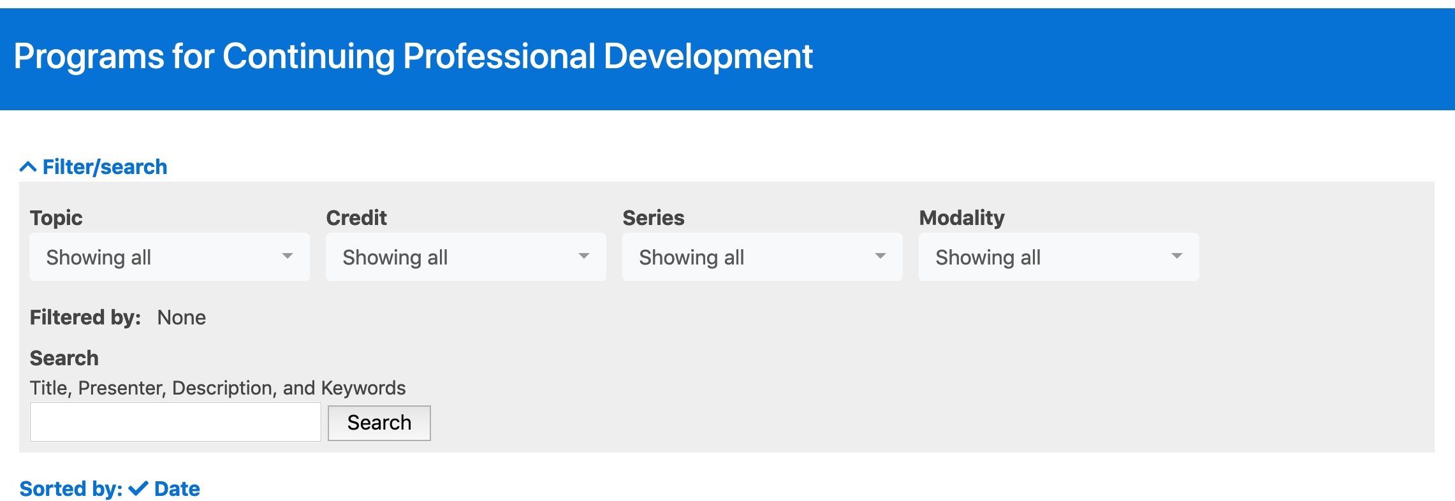Click the Series dropdown arrow icon
Image resolution: width=1455 pixels, height=501 pixels.
pos(881,256)
